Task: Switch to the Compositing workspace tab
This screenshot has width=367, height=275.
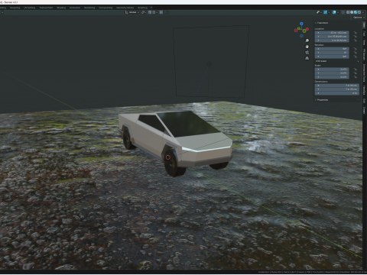Action: click(106, 8)
